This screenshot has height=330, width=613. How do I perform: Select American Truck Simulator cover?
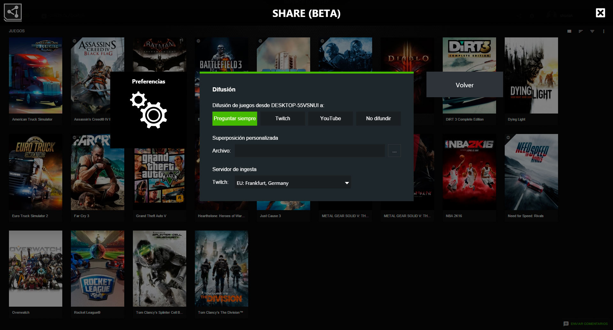[35, 75]
